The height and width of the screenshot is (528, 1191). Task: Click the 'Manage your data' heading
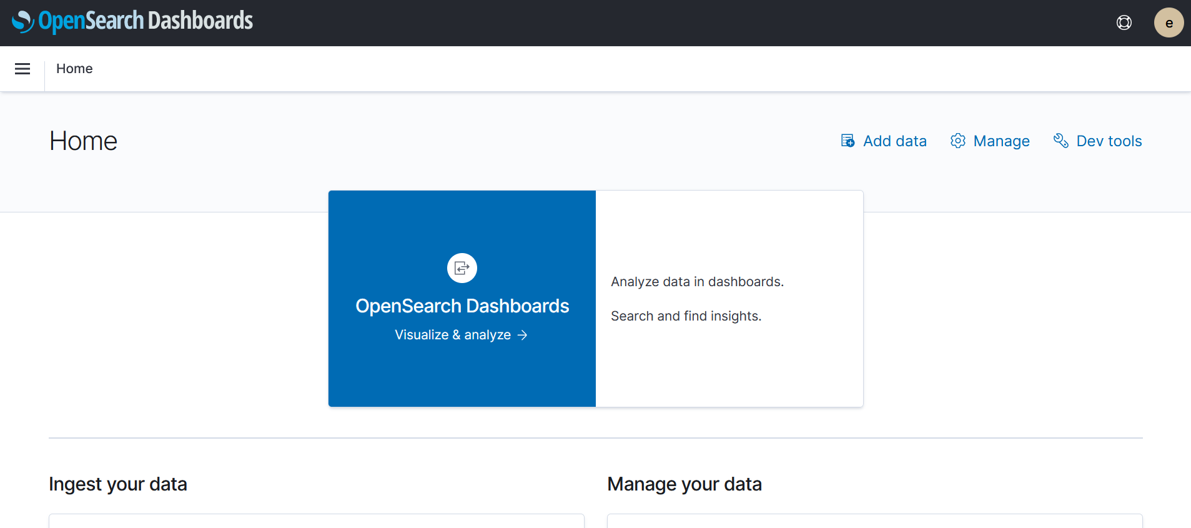(x=684, y=484)
